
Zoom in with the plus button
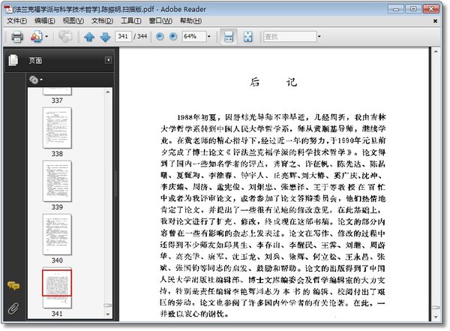[173, 37]
